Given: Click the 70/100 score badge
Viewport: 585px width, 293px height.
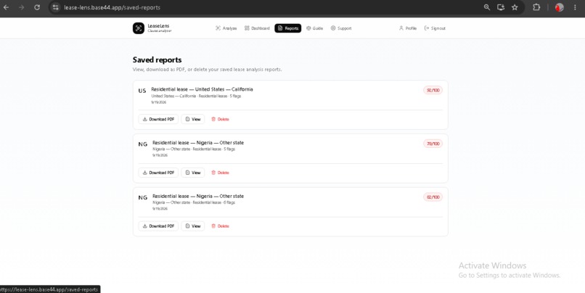Looking at the screenshot, I should click(x=433, y=144).
